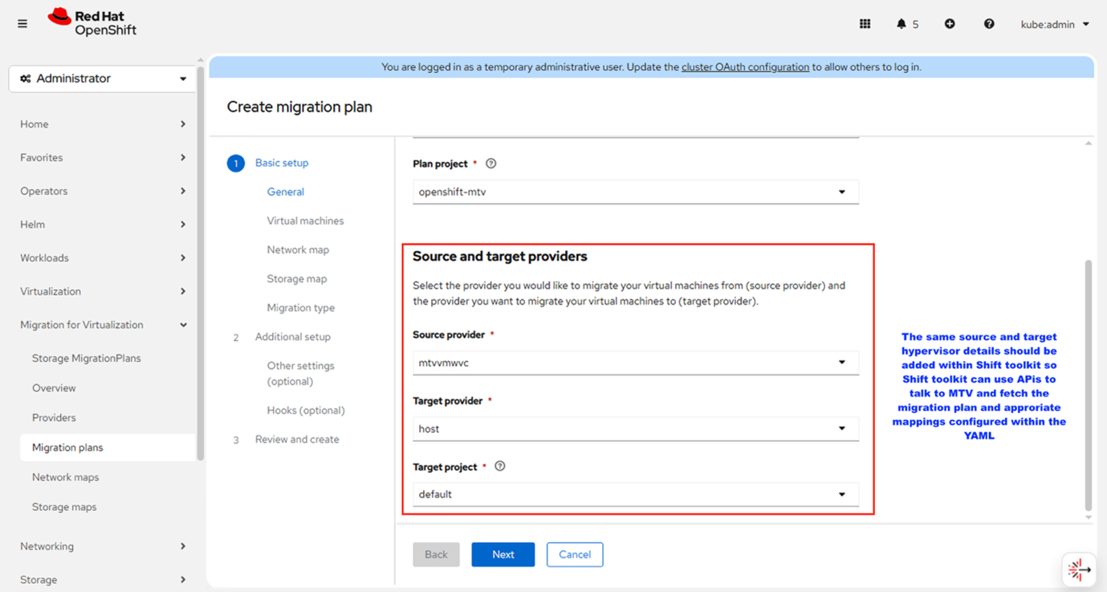Open the Administrator perspective switcher
The image size is (1107, 592).
[103, 79]
